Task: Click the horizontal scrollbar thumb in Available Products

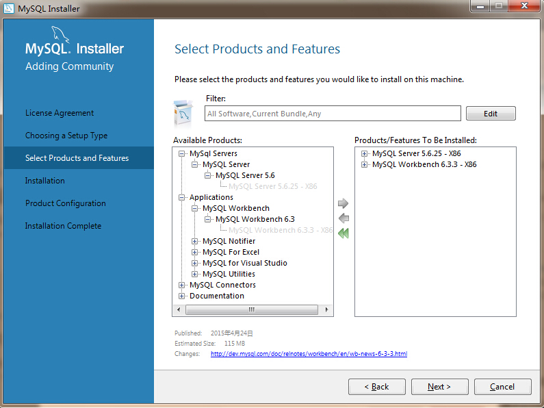Action: pos(252,309)
